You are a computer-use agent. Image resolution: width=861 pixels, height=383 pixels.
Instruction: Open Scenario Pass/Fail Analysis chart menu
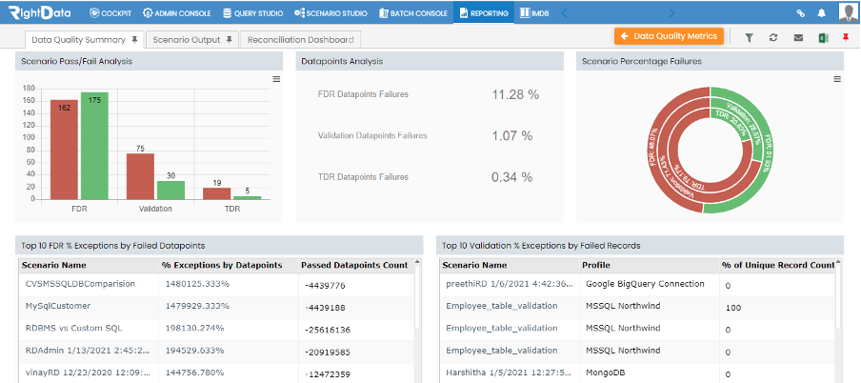277,79
